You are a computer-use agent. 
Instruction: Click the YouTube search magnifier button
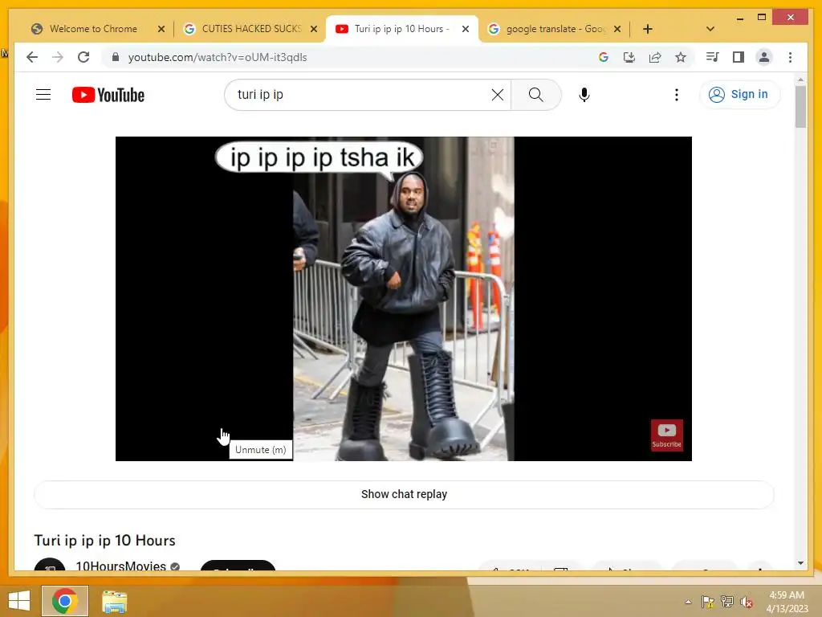[x=535, y=95]
